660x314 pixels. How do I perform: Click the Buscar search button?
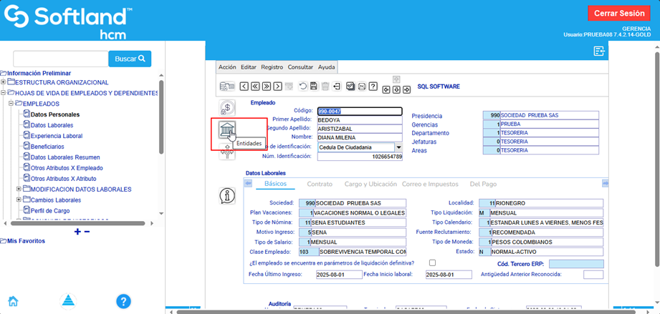click(130, 59)
